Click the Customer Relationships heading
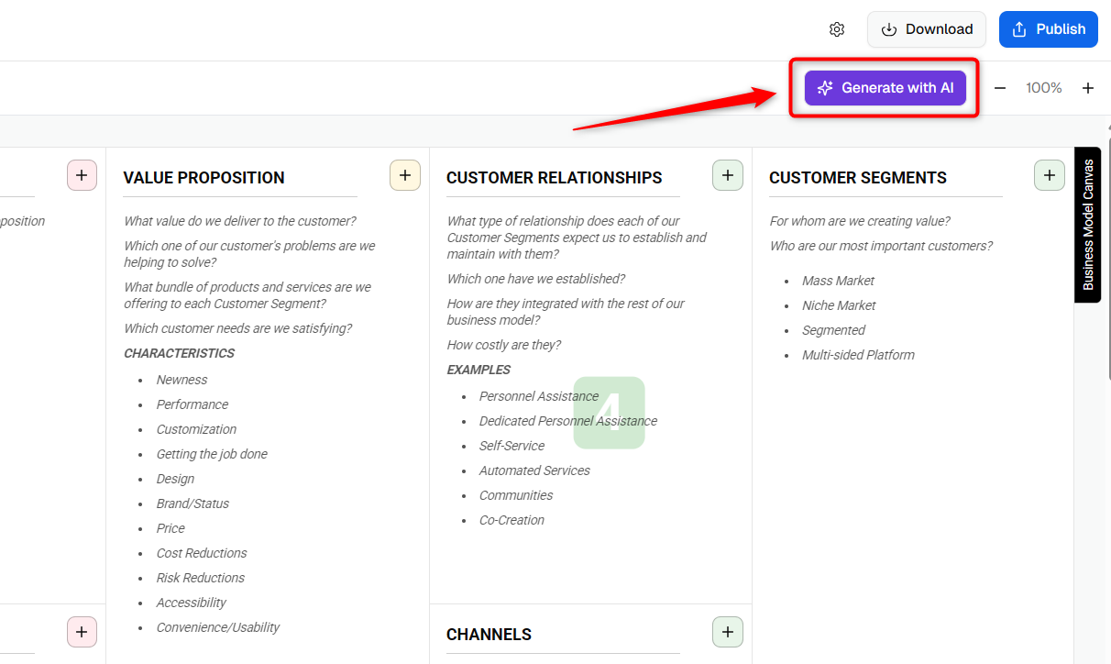 click(555, 178)
